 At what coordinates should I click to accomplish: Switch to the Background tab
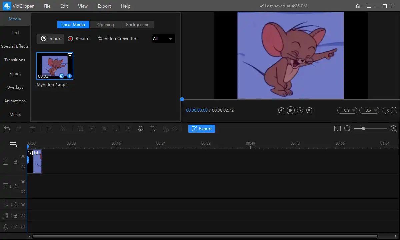click(x=138, y=25)
